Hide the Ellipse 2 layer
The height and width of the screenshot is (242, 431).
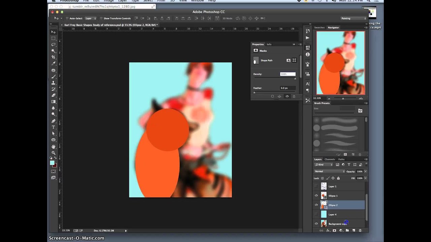point(316,205)
